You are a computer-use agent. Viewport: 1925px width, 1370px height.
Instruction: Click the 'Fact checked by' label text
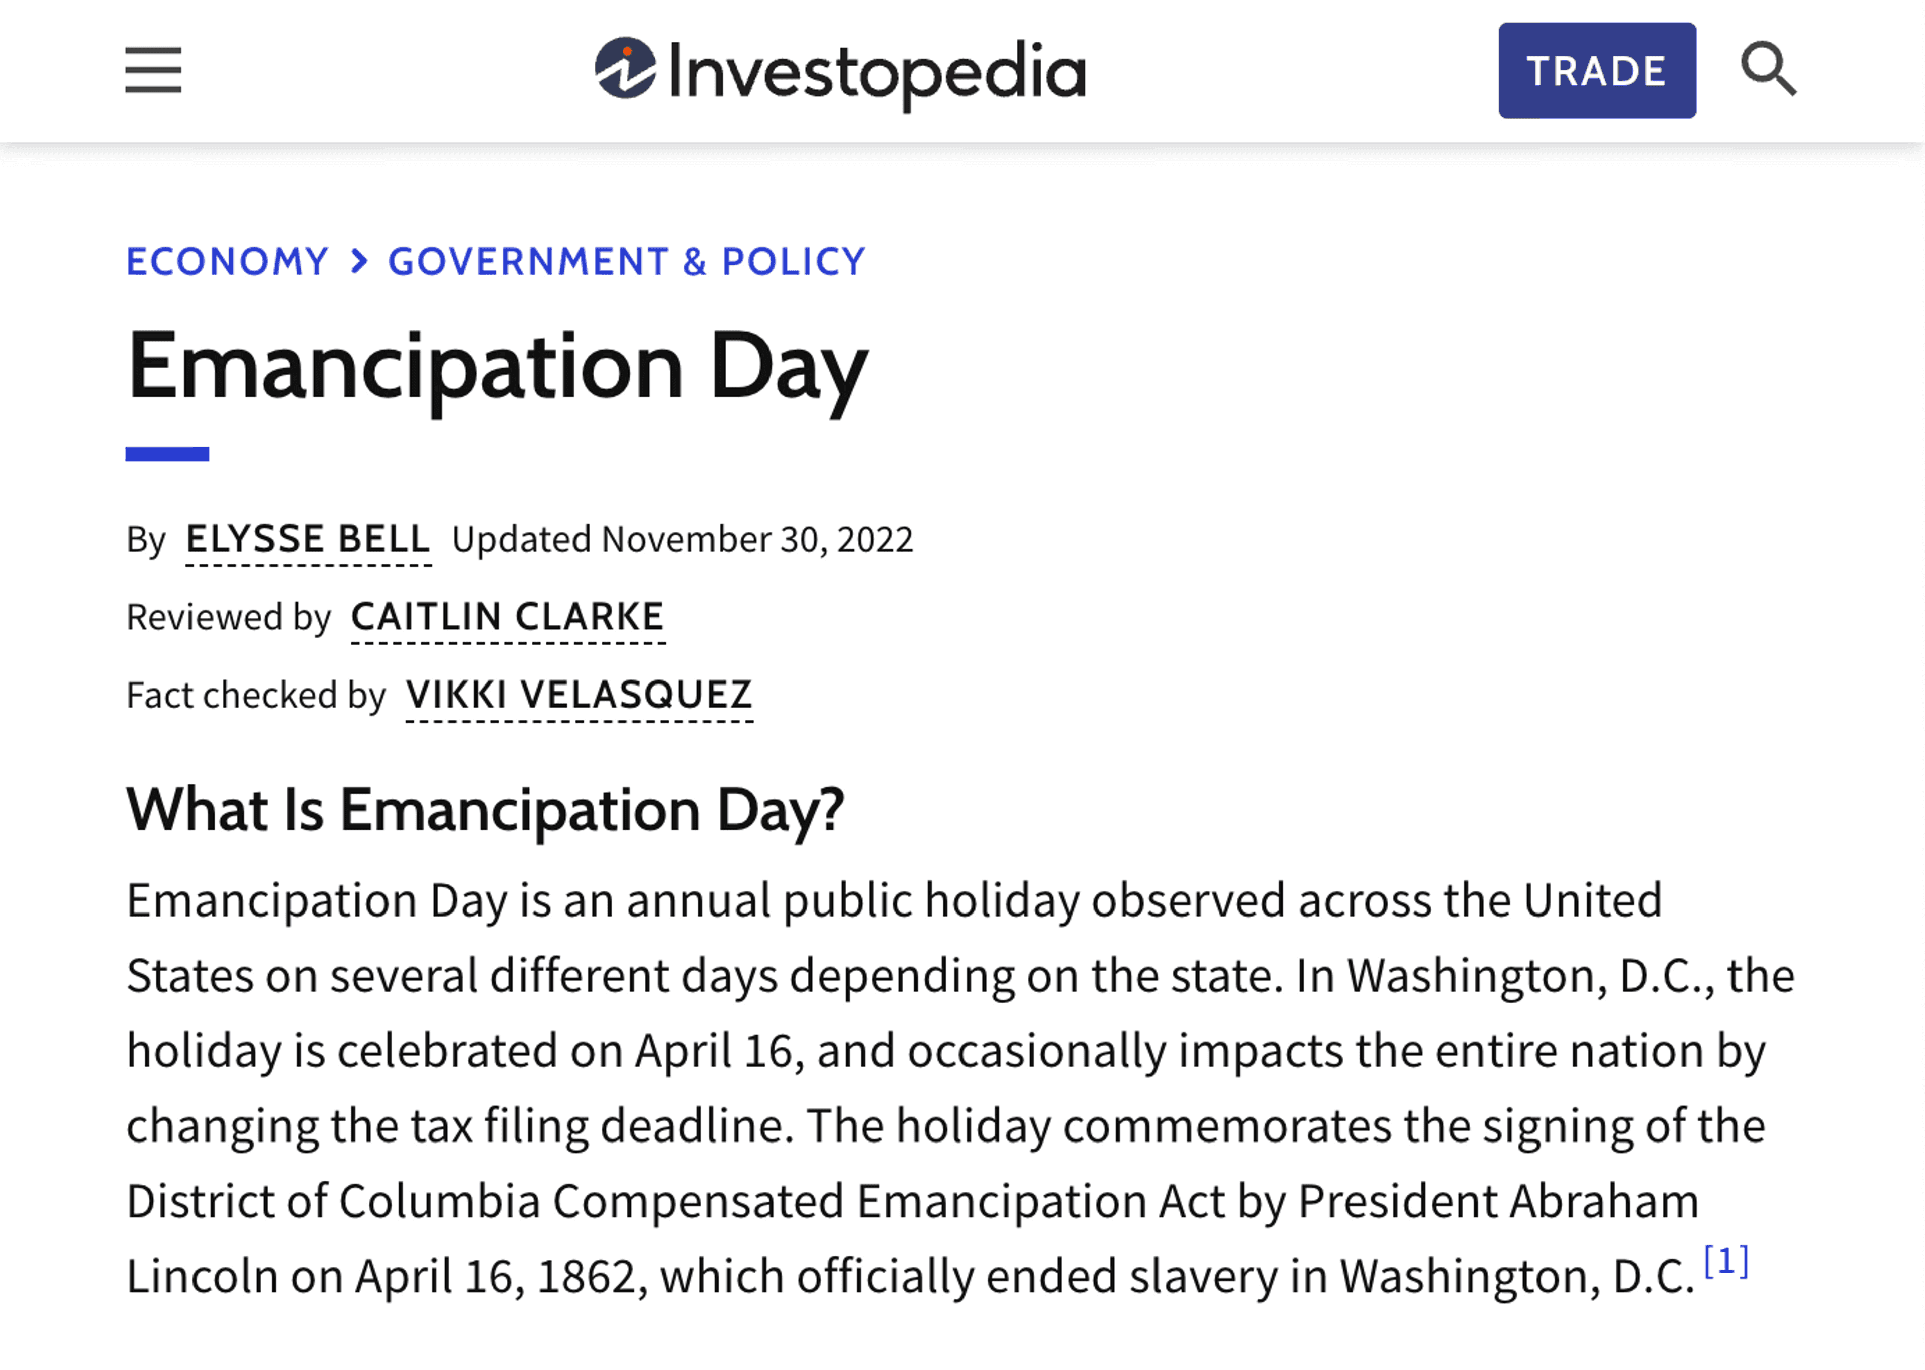[256, 696]
